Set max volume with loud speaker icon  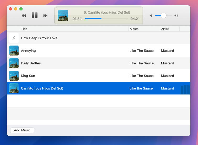(x=176, y=15)
